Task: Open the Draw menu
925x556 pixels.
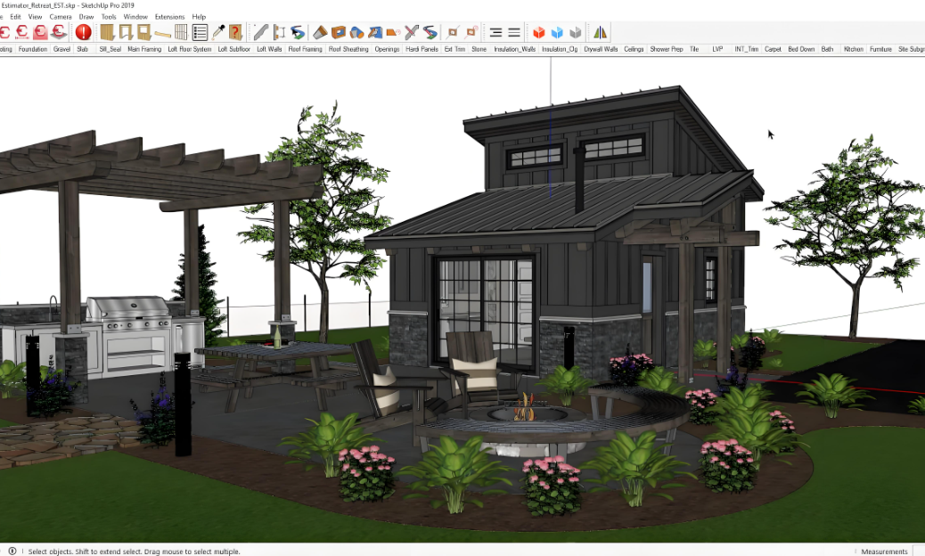Action: [x=86, y=16]
